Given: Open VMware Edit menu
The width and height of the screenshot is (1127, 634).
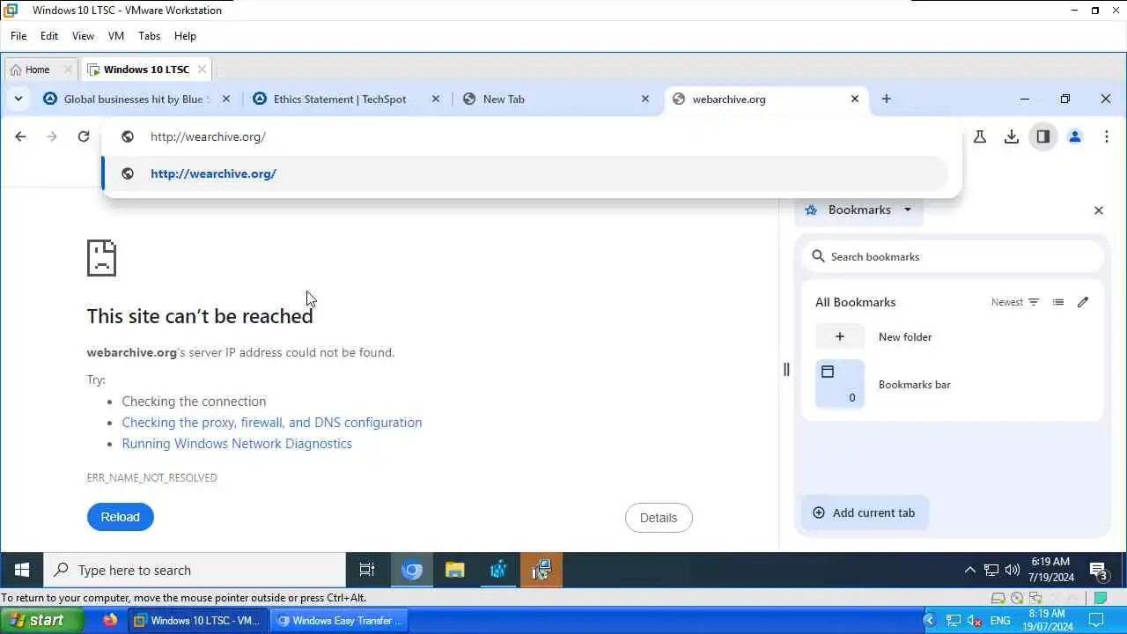Looking at the screenshot, I should click(49, 36).
